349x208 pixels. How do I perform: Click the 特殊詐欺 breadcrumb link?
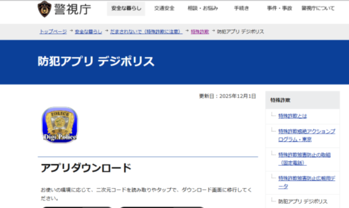click(200, 32)
